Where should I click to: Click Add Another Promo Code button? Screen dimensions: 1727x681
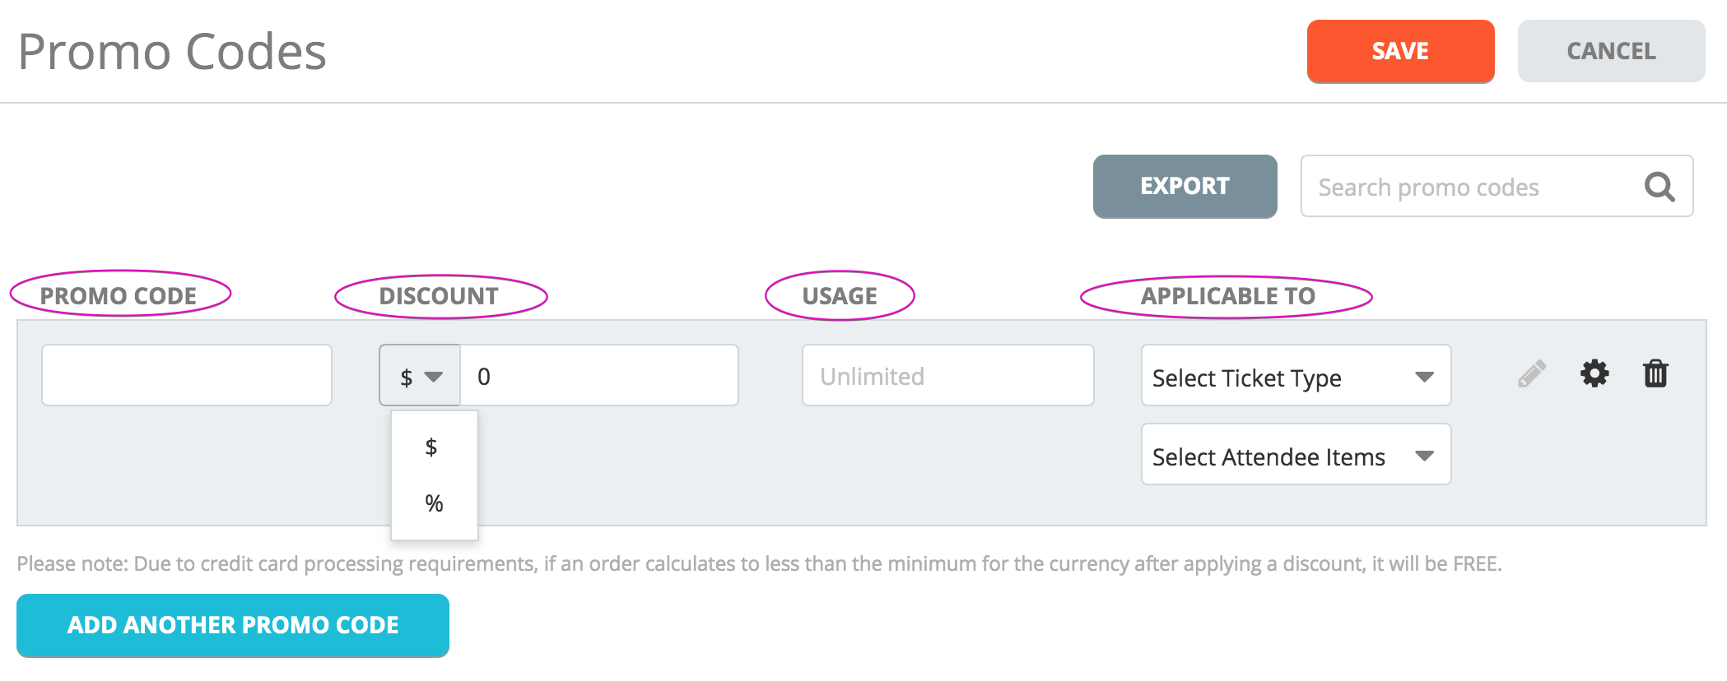click(233, 625)
